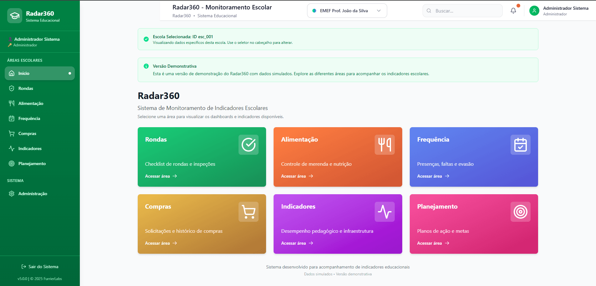Select the Indicadores activity pulse icon

(12, 148)
